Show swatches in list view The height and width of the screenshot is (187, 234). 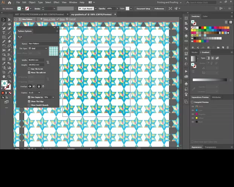226,22
